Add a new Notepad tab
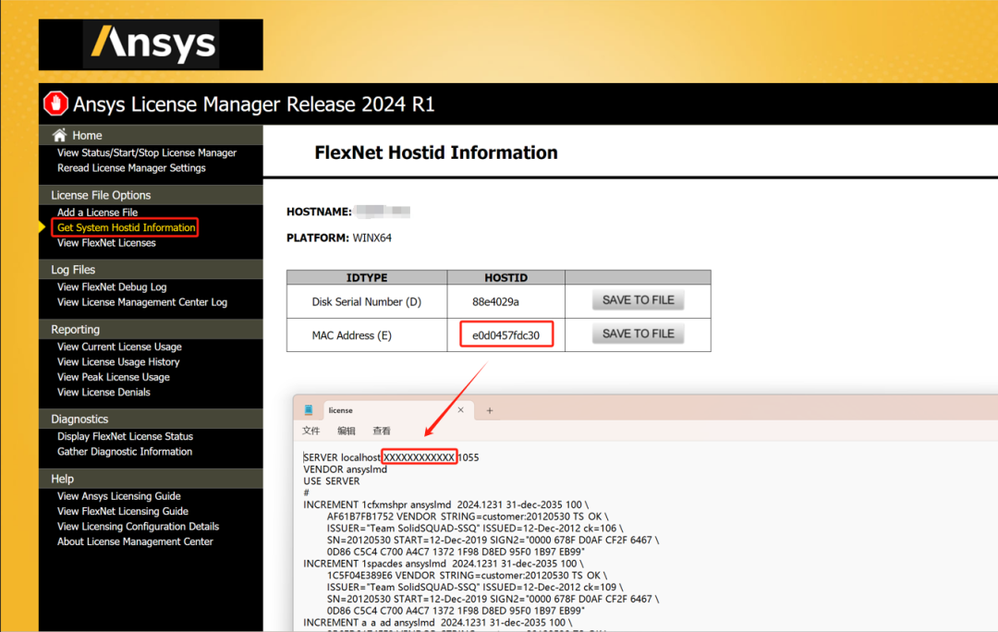 point(490,410)
